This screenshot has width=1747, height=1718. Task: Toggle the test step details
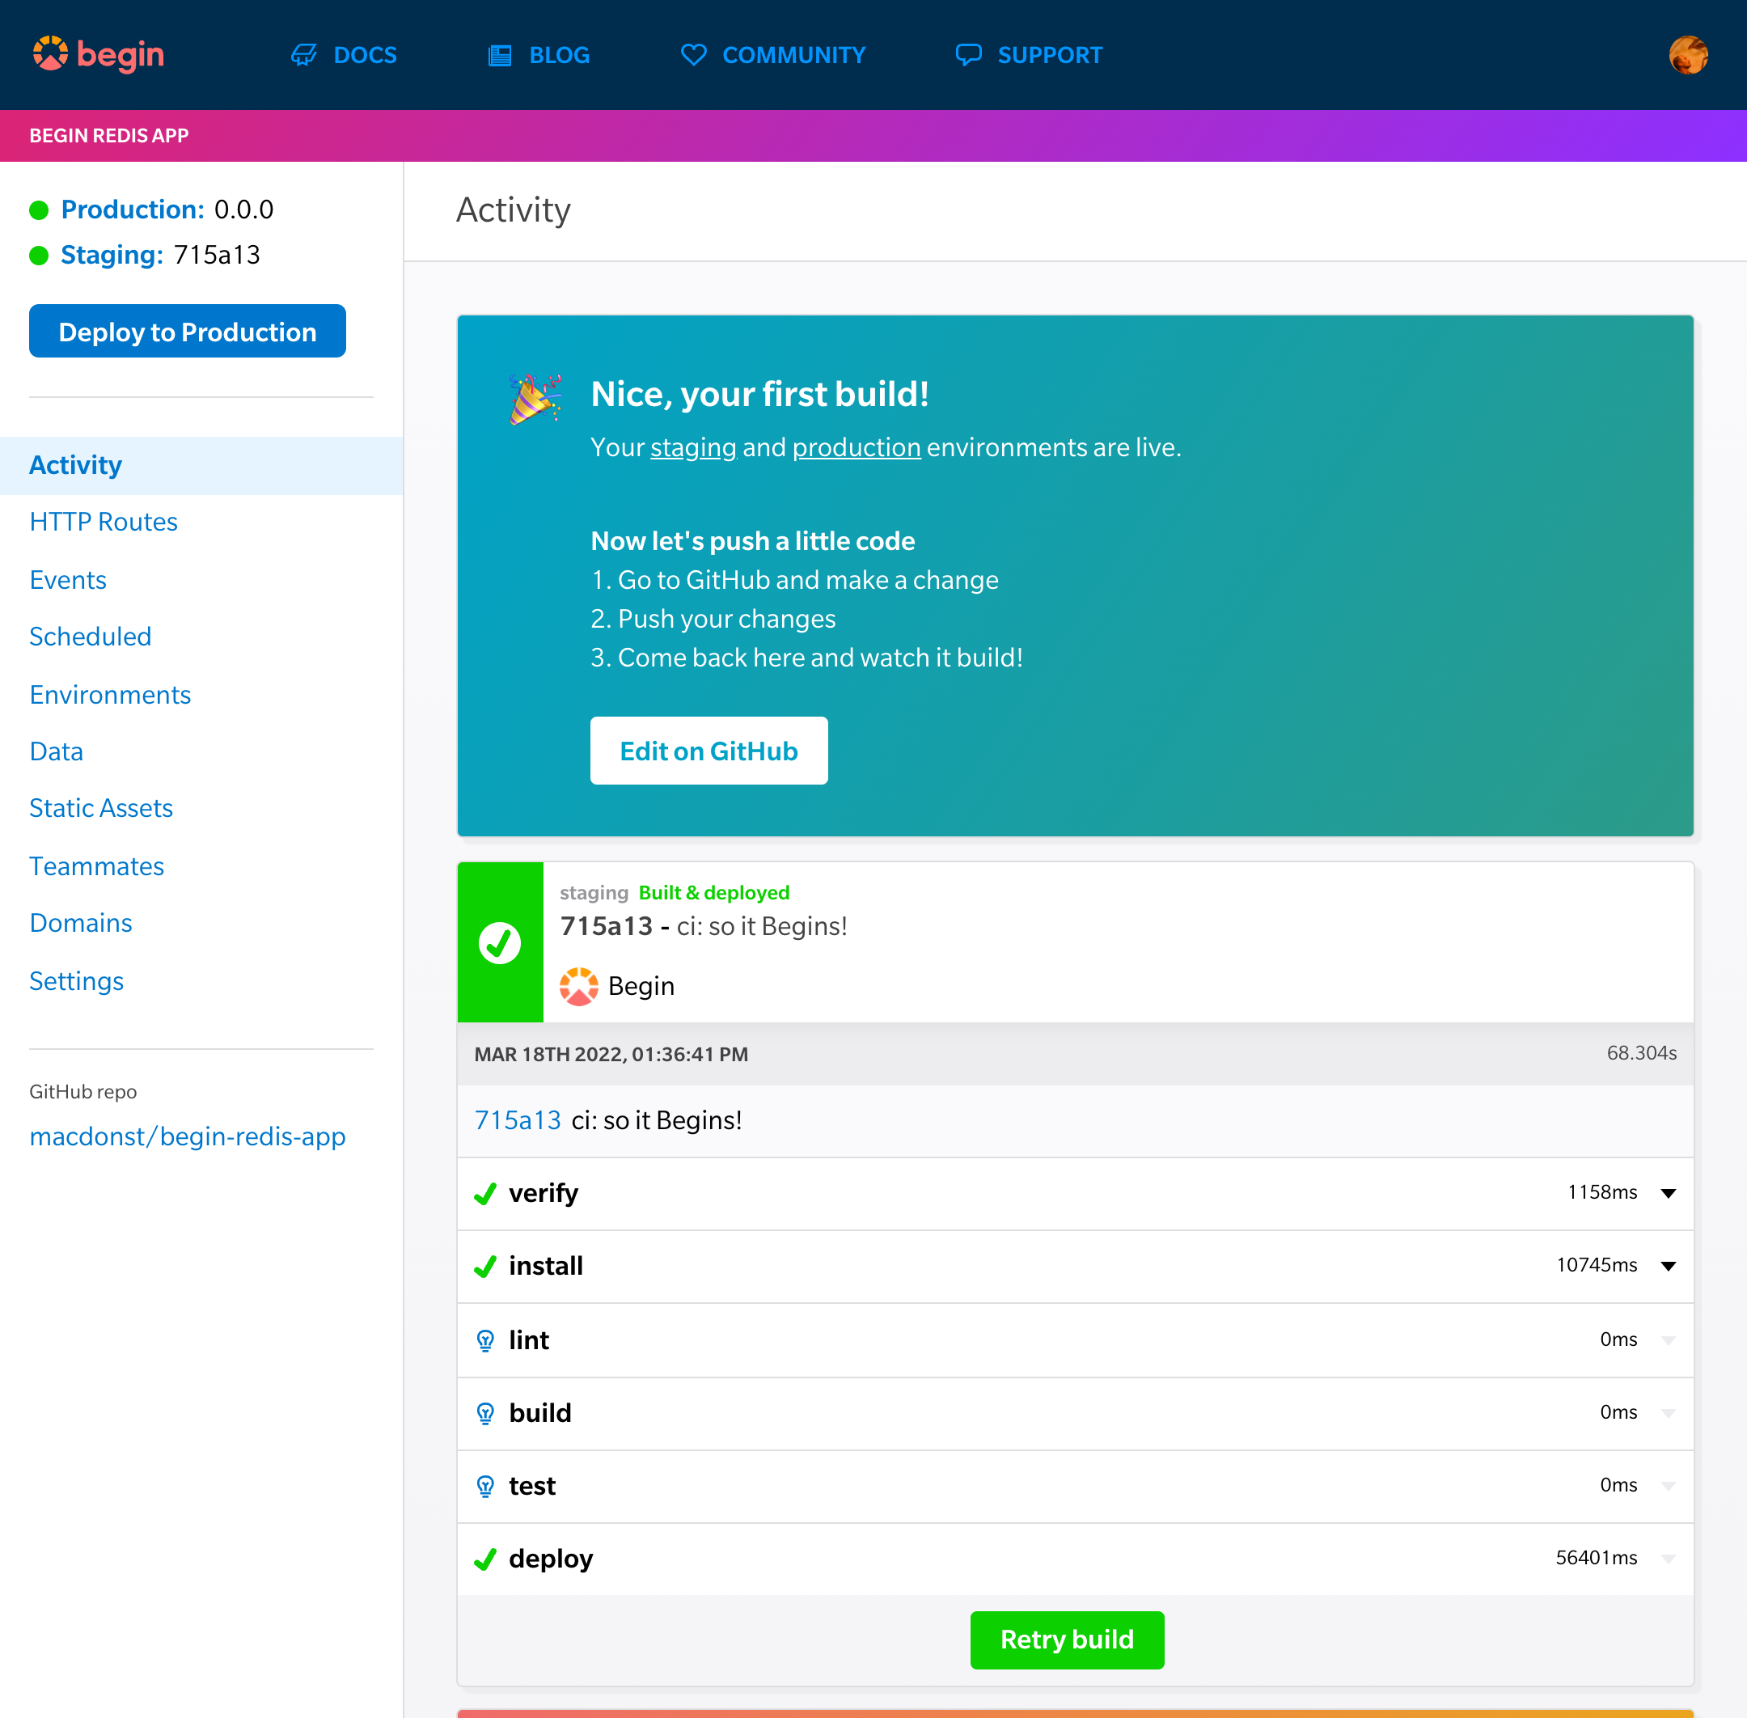point(1670,1485)
